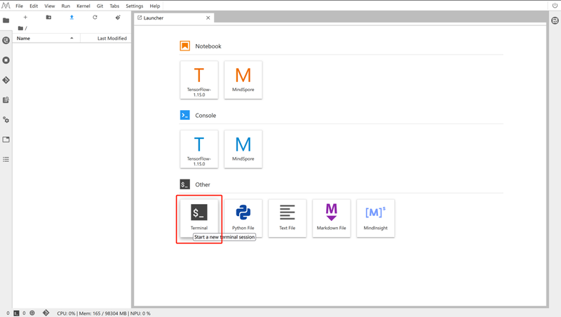The image size is (561, 317).
Task: Start a new Terminal session
Action: click(199, 218)
